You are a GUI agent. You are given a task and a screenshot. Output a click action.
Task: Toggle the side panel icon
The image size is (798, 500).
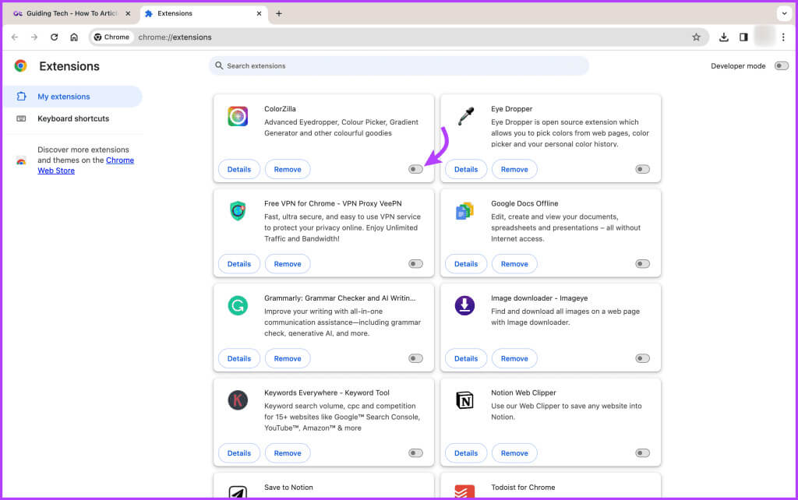pyautogui.click(x=743, y=37)
